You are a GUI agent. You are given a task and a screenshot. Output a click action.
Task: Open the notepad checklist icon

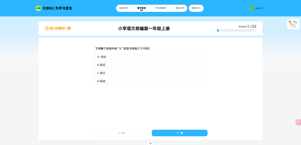click(293, 24)
